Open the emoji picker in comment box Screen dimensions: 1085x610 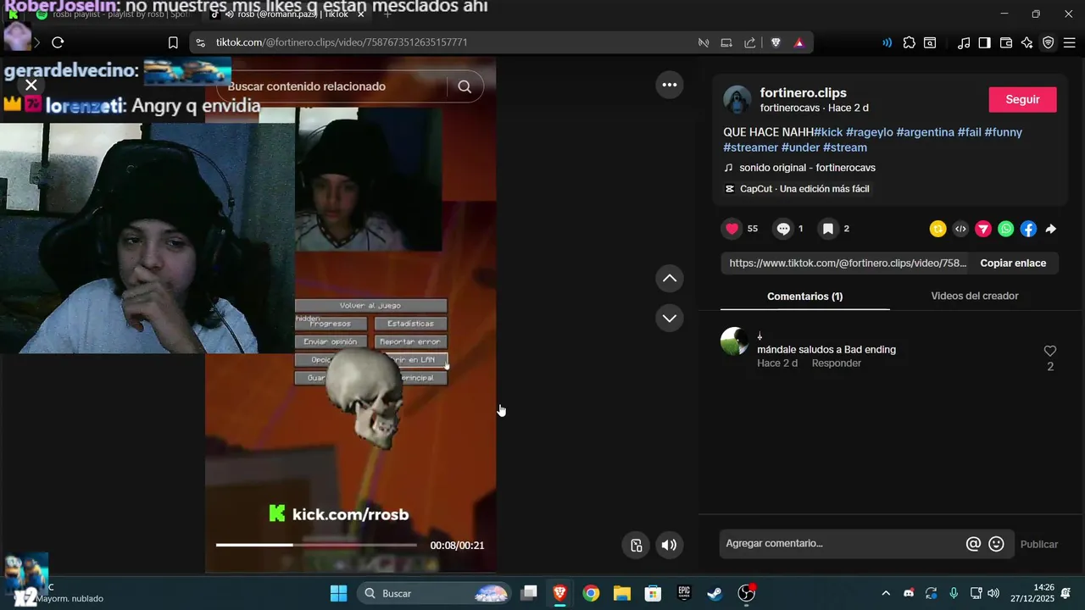tap(997, 544)
